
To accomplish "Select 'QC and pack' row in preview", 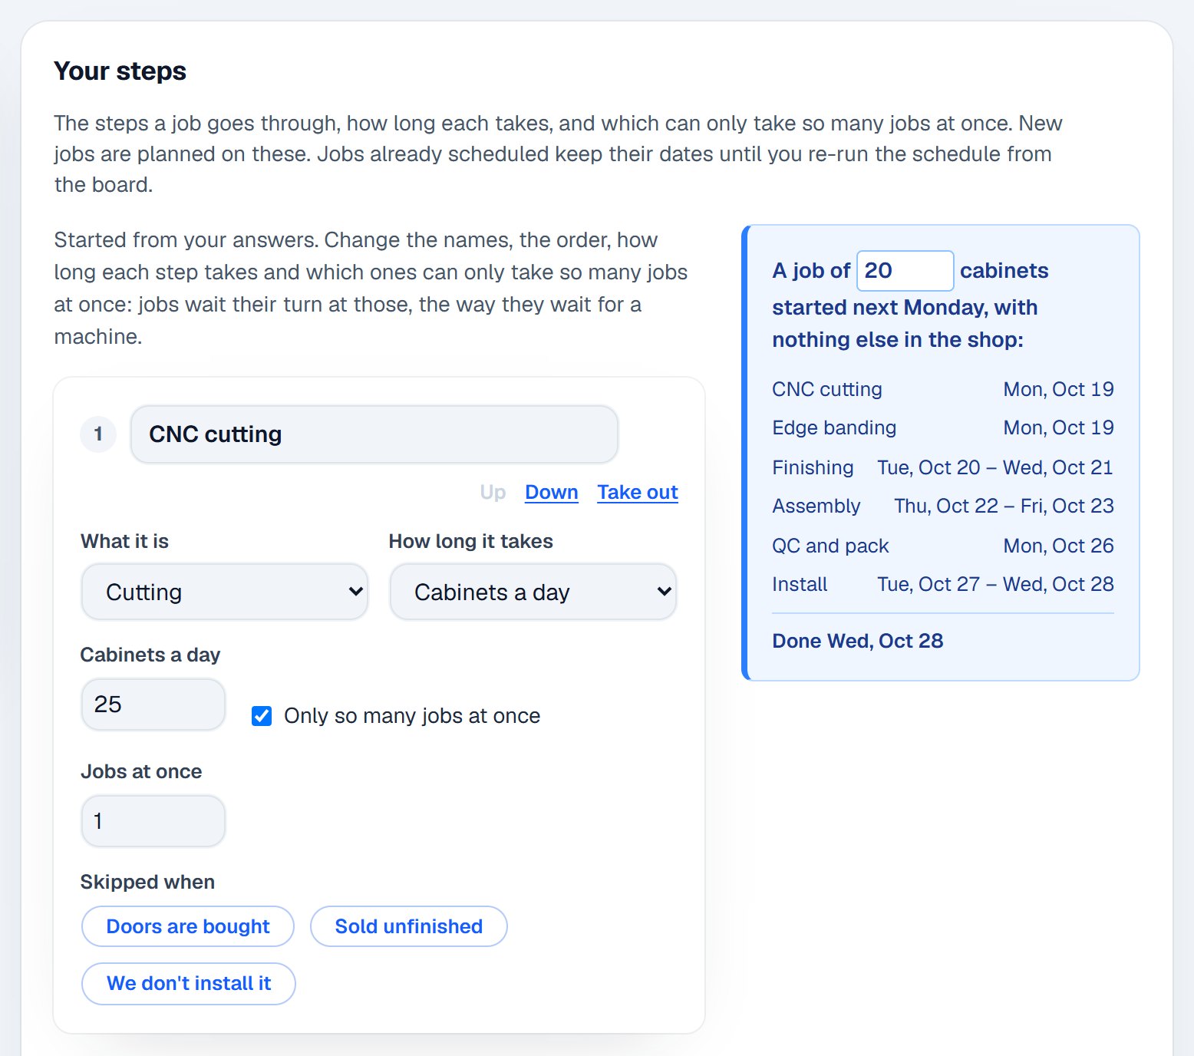I will (x=942, y=546).
